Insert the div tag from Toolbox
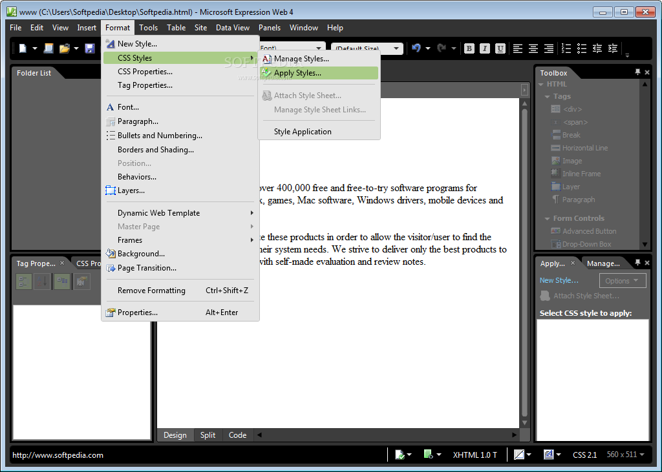662x472 pixels. pos(566,109)
